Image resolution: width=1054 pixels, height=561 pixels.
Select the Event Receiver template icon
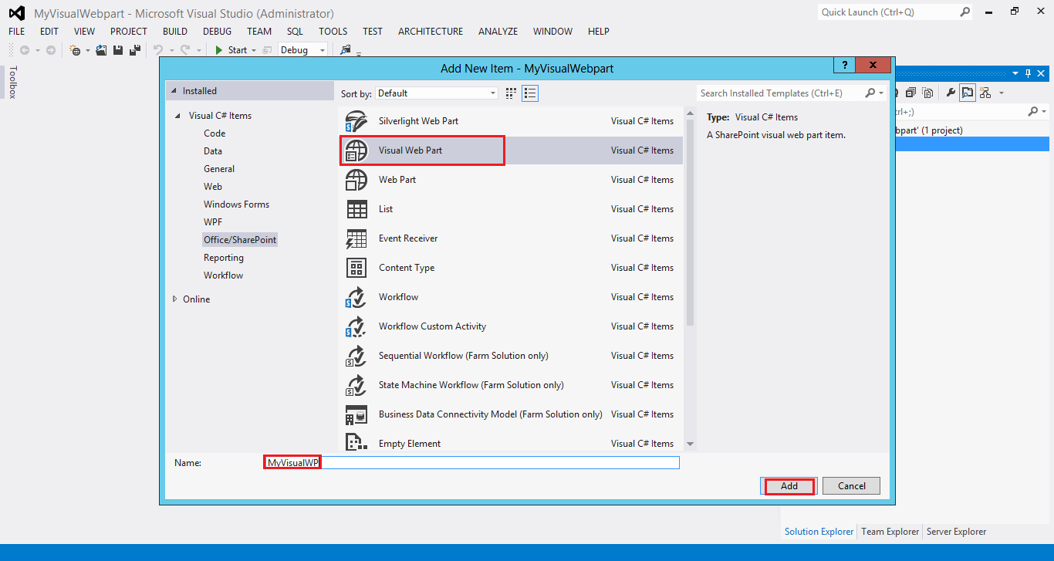[356, 238]
